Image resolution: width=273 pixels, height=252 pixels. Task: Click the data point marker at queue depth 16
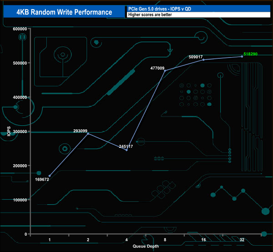point(204,60)
